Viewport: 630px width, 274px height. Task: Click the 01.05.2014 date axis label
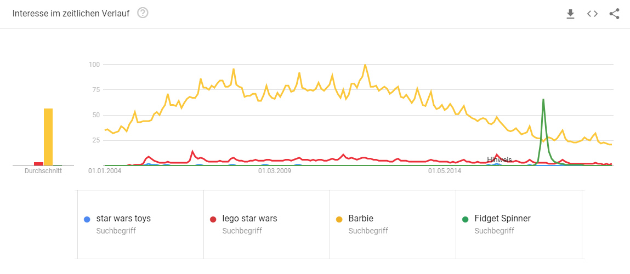pyautogui.click(x=445, y=172)
